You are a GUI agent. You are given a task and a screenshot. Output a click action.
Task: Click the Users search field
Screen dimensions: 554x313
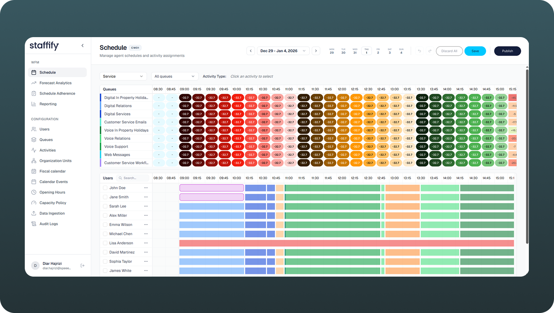tap(133, 178)
